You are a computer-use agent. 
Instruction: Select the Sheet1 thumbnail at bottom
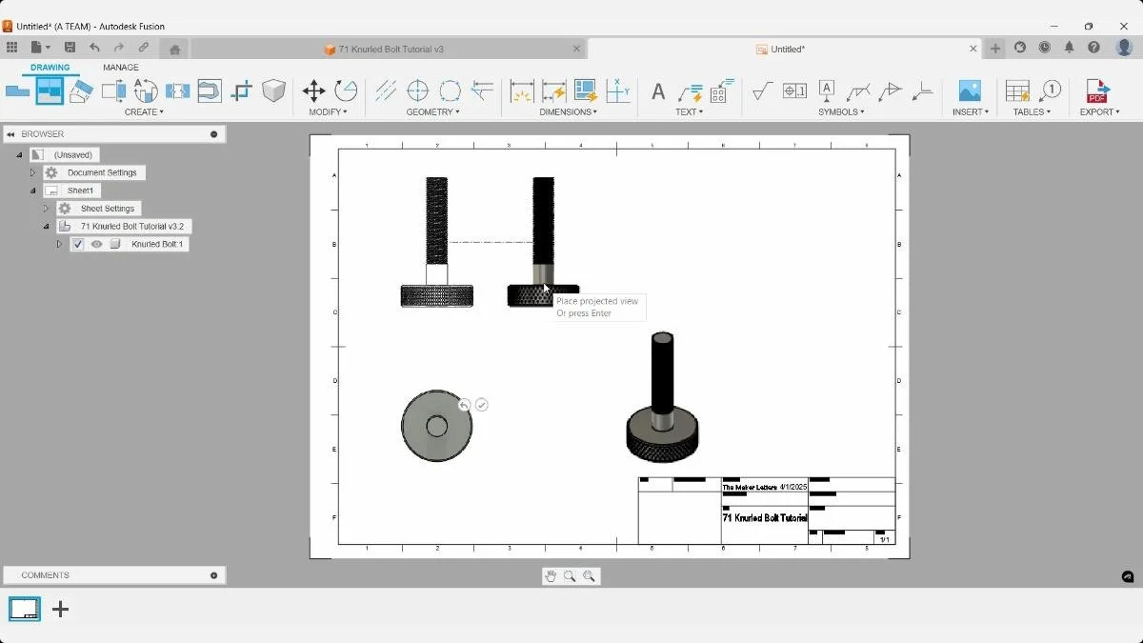click(x=25, y=609)
